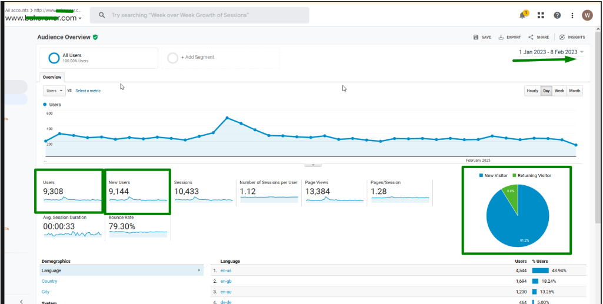Viewport: 603px width, 304px height.
Task: Switch chart granularity to Hourly
Action: 532,91
